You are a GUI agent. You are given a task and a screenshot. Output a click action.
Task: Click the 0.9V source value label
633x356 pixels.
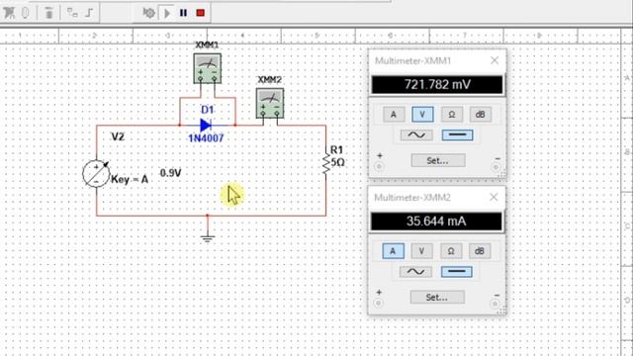click(170, 173)
